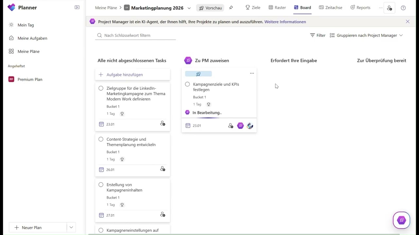Click the keyword filter search field
The image size is (419, 235).
(x=136, y=35)
